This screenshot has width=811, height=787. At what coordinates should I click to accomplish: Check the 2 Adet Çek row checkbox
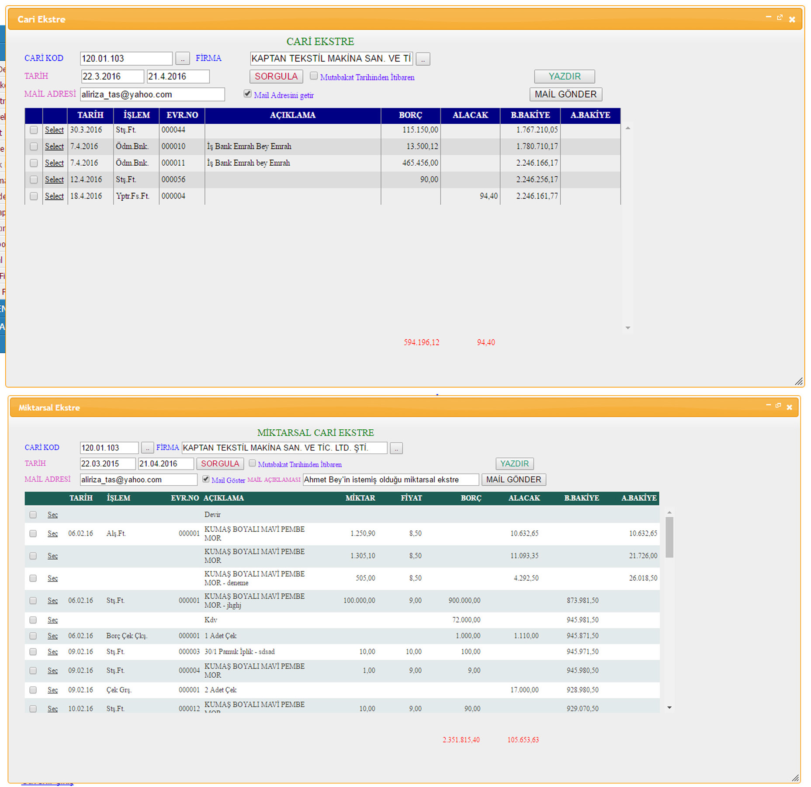coord(33,690)
